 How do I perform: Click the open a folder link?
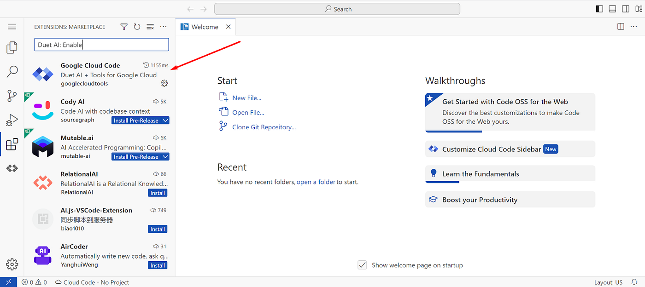[x=316, y=182]
